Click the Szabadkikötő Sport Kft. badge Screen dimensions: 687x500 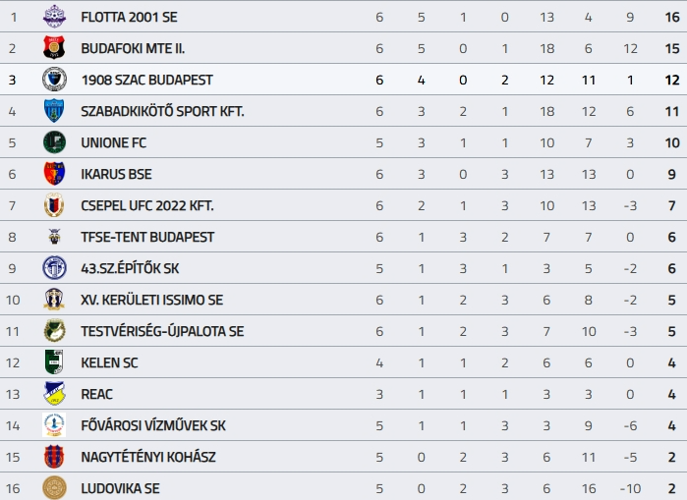coord(54,111)
